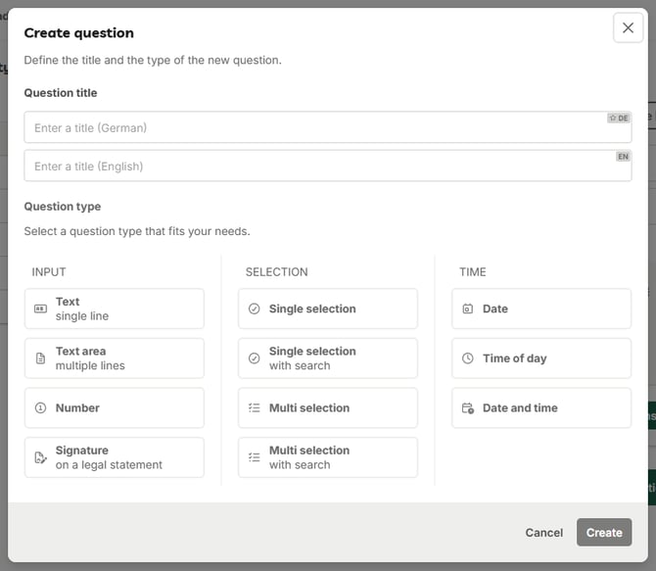Click the 'Select a question type that fits your needs' text
656x571 pixels.
click(137, 231)
